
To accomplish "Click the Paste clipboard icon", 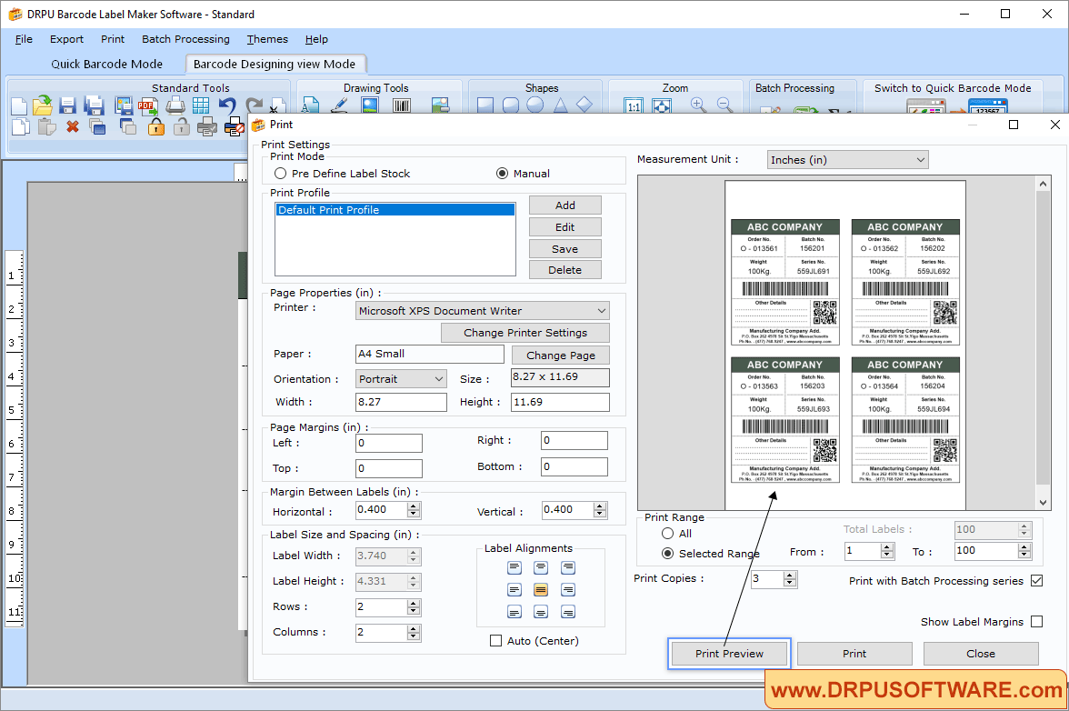I will [46, 126].
